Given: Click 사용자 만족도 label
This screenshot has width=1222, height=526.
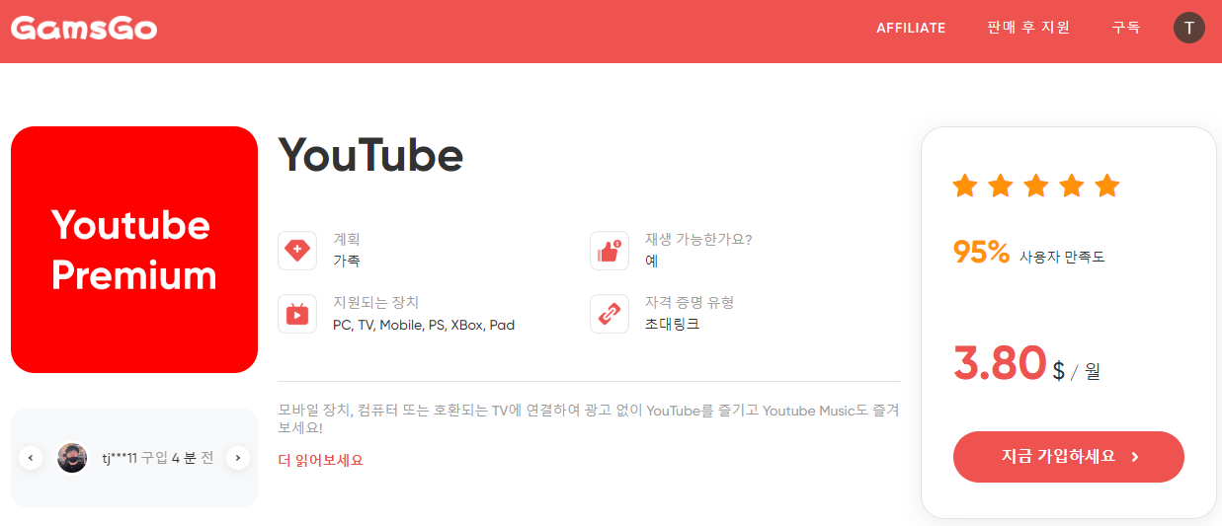Looking at the screenshot, I should coord(1062,258).
